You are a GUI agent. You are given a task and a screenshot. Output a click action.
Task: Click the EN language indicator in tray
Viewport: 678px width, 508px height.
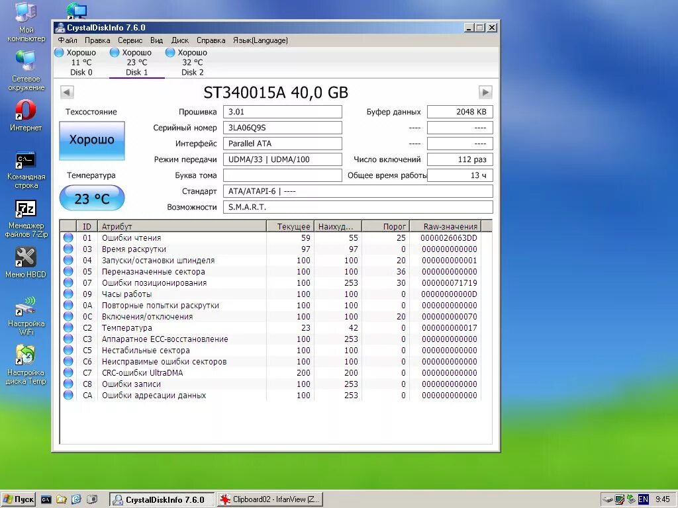pos(643,499)
